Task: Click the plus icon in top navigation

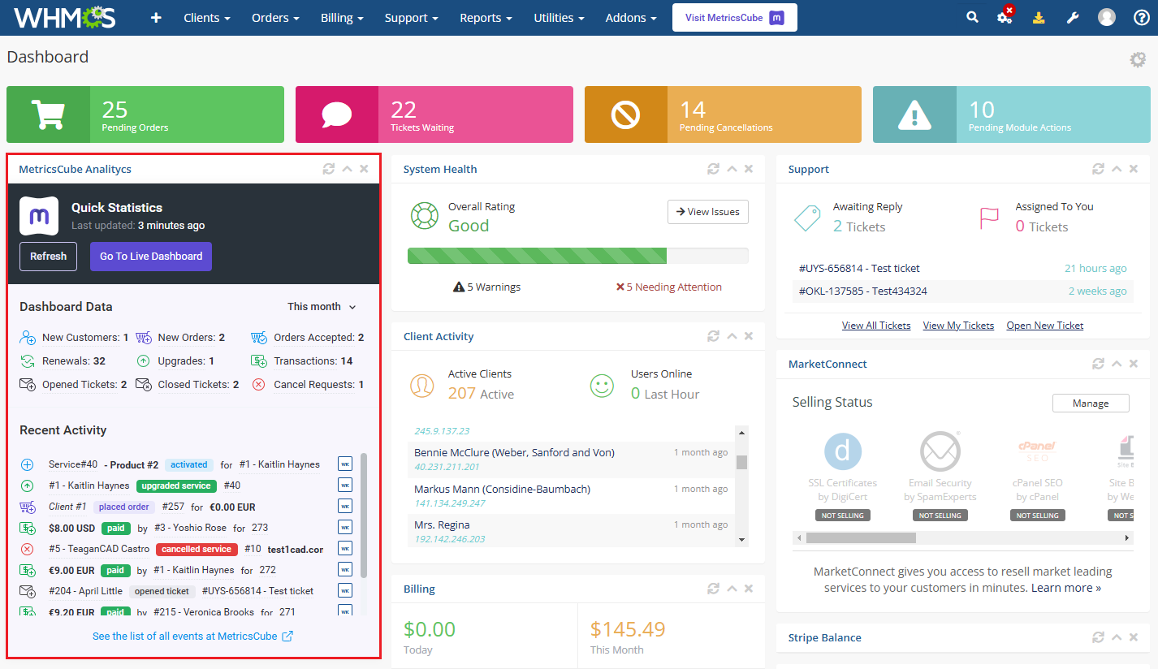Action: 156,18
